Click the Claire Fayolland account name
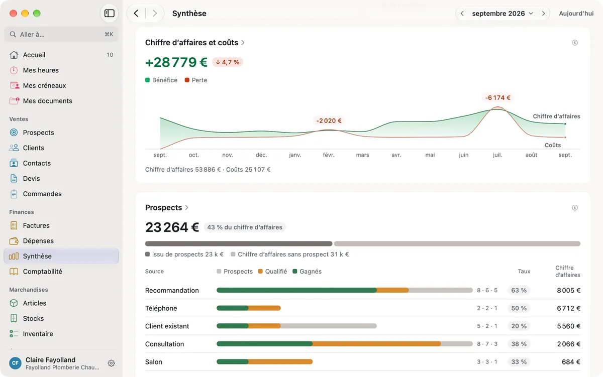 pyautogui.click(x=50, y=360)
